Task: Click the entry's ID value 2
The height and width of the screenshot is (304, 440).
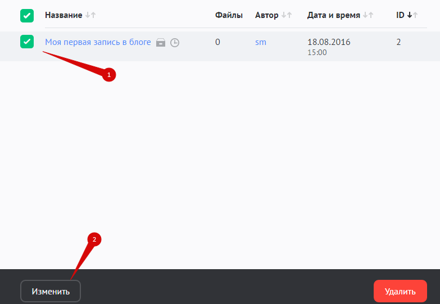Action: pos(398,42)
